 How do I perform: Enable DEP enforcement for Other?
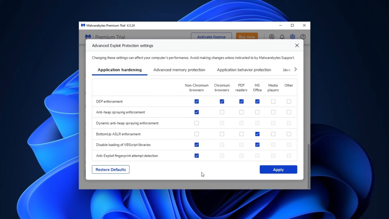pos(289,101)
